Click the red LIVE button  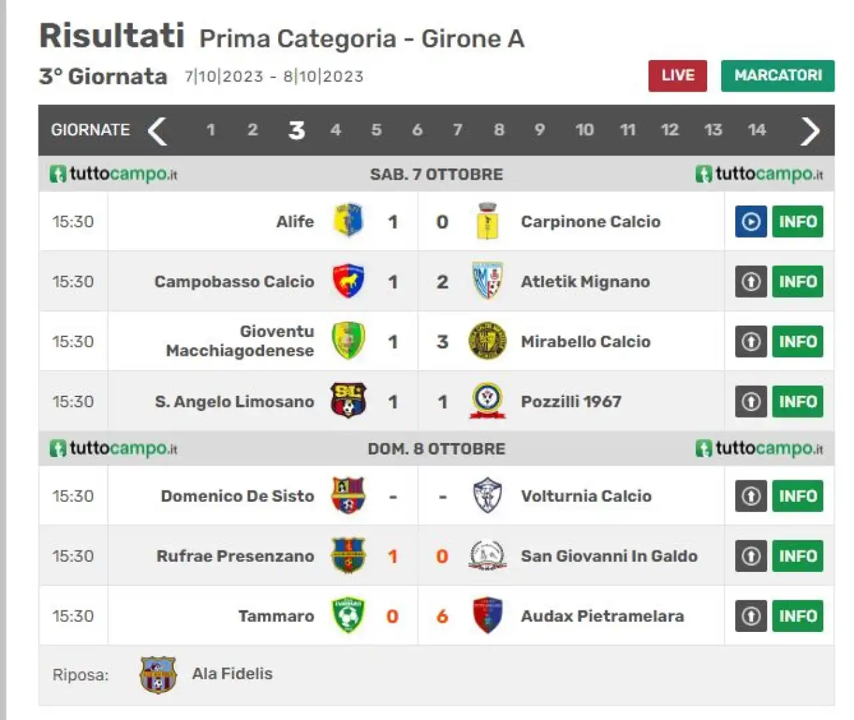pyautogui.click(x=677, y=75)
